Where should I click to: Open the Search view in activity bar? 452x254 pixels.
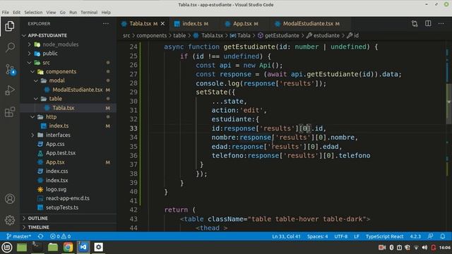coord(10,47)
